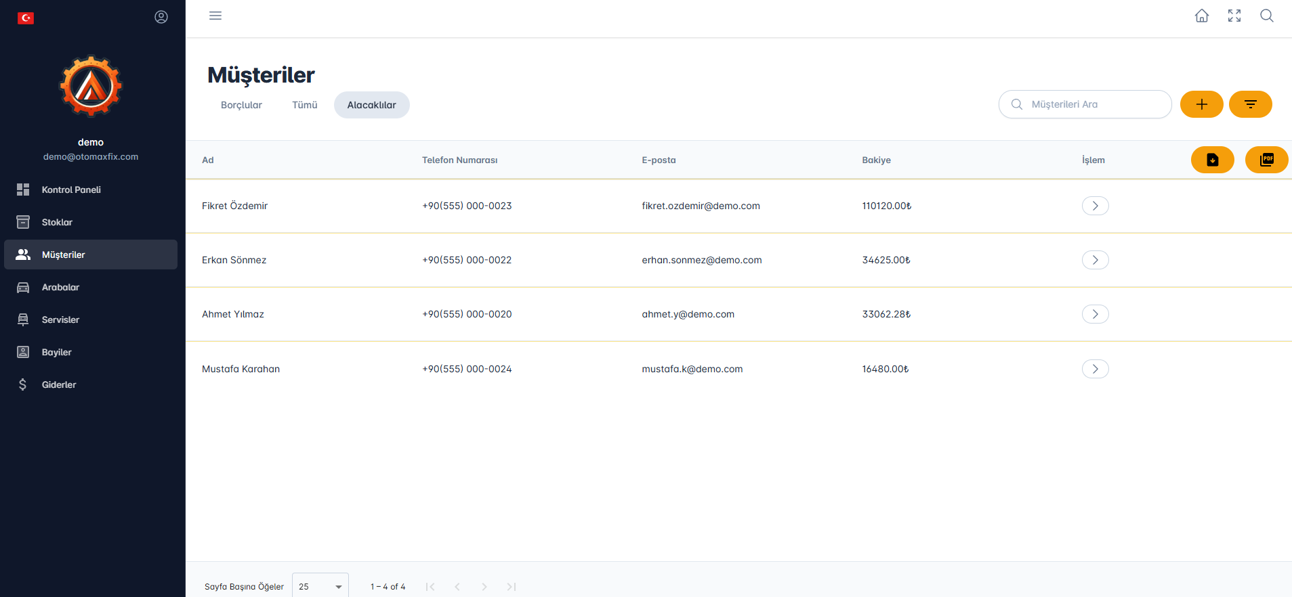Viewport: 1292px width, 597px height.
Task: Click the Turkish flag language icon
Action: tap(26, 18)
